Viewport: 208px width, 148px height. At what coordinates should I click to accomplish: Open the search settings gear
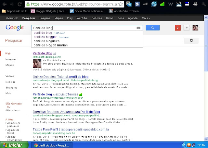click(x=191, y=41)
